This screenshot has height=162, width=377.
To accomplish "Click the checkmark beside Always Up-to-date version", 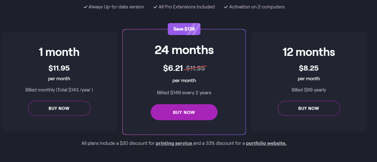I will [x=85, y=7].
